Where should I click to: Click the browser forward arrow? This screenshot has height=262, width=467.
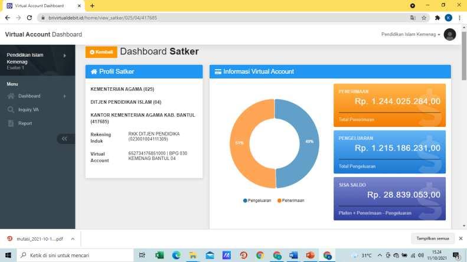[18, 18]
